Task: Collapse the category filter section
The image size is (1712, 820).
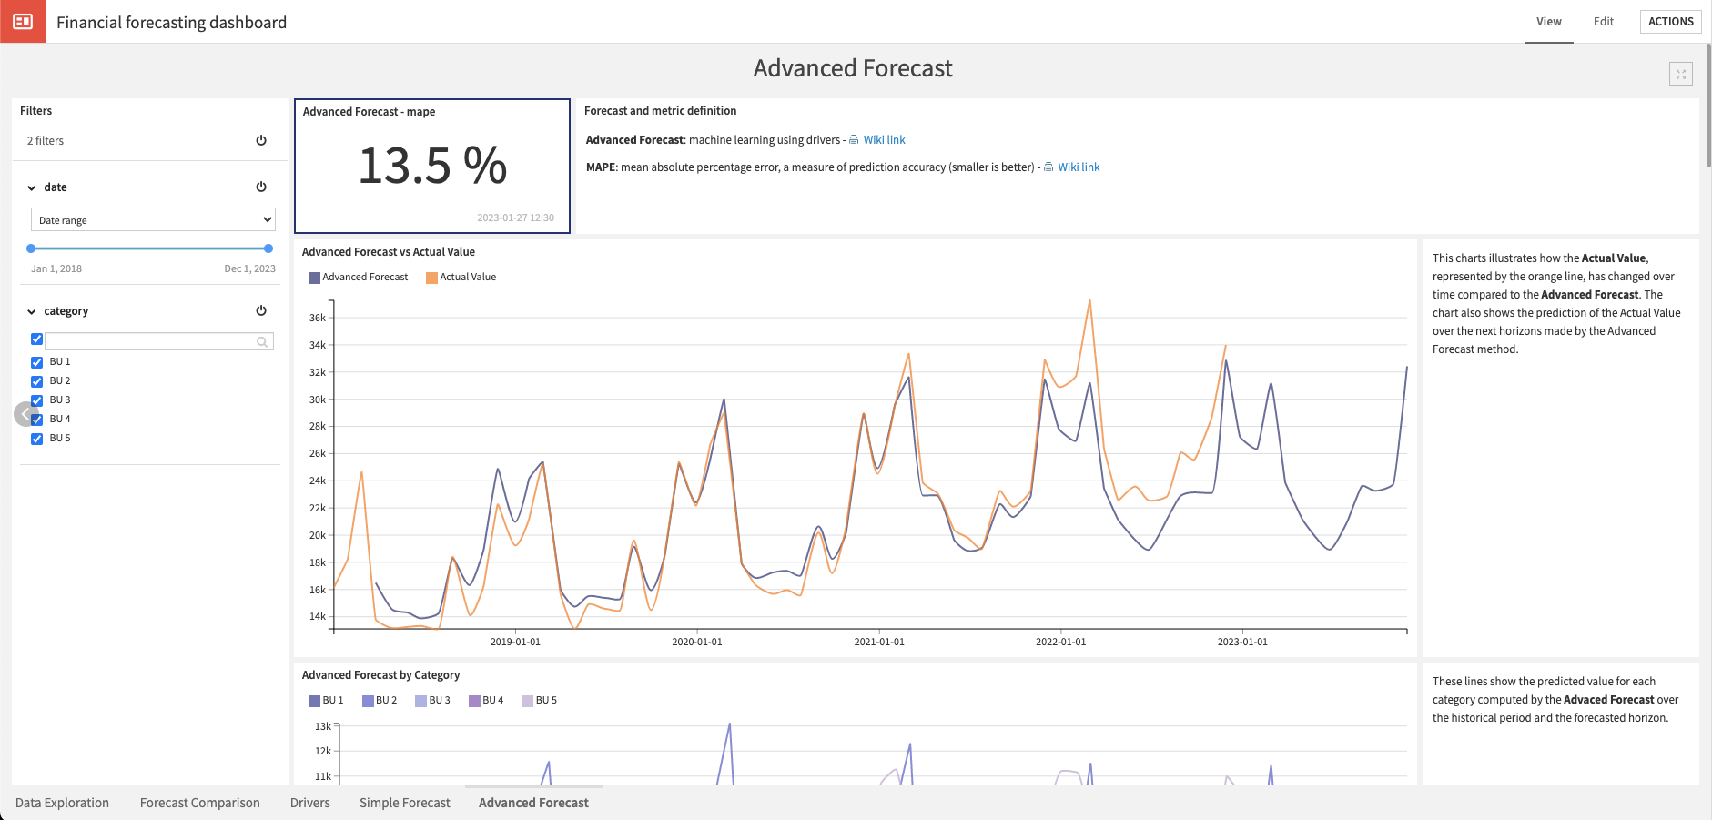Action: point(33,310)
